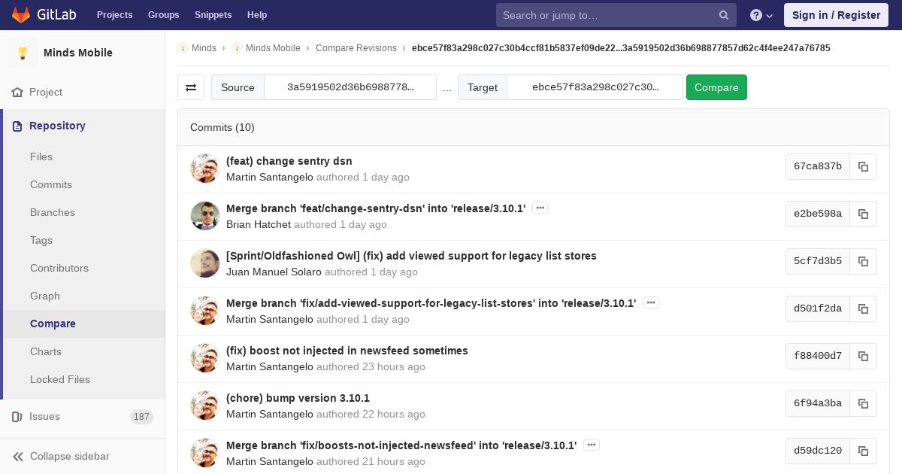Expand description of legacy-list-stores merge commit
The height and width of the screenshot is (474, 902).
651,302
